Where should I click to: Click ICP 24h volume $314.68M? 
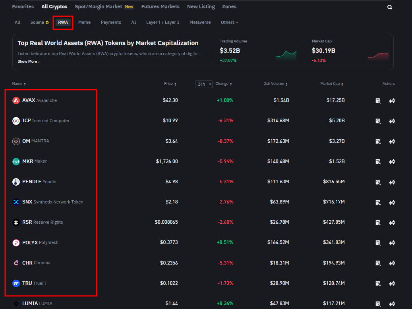pos(278,121)
